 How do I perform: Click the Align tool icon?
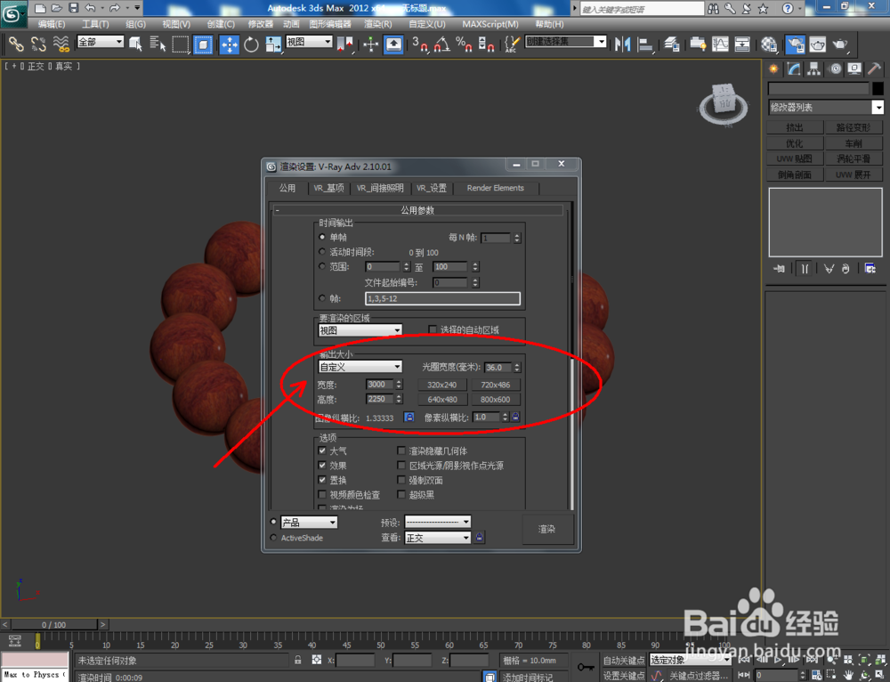644,45
